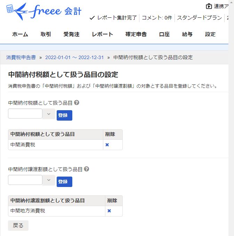
Task: Open the 消費税申告書 breadcrumb link
Action: (x=21, y=57)
